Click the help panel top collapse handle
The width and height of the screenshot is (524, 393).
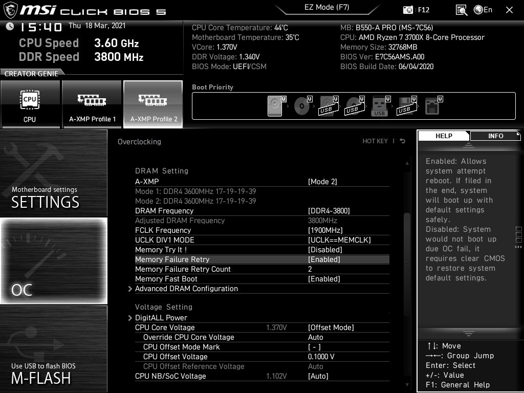coord(469,145)
